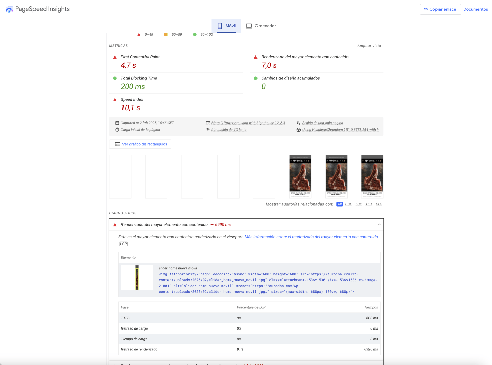Viewport: 492px width, 365px height.
Task: Click the mobile phone icon in Móvil tab
Action: click(x=220, y=26)
